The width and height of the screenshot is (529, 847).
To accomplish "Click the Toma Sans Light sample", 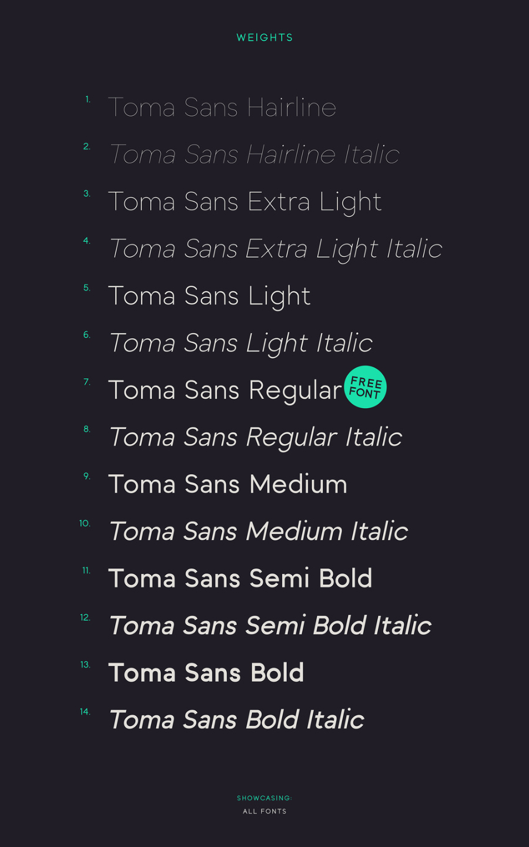I will 209,296.
